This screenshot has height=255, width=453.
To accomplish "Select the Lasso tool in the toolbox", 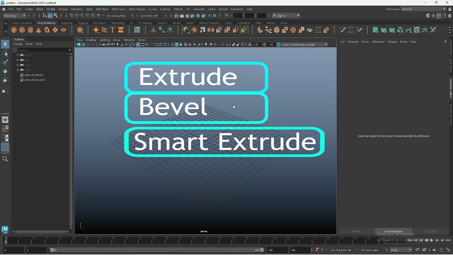I will point(5,53).
